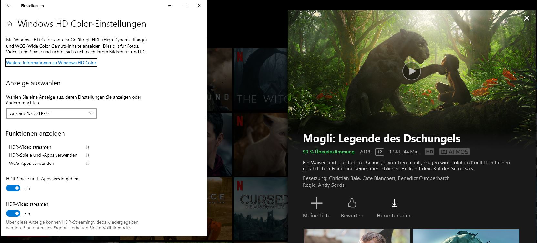
Task: Open Weitere Informationen zu Windows HD Color link
Action: click(x=51, y=63)
